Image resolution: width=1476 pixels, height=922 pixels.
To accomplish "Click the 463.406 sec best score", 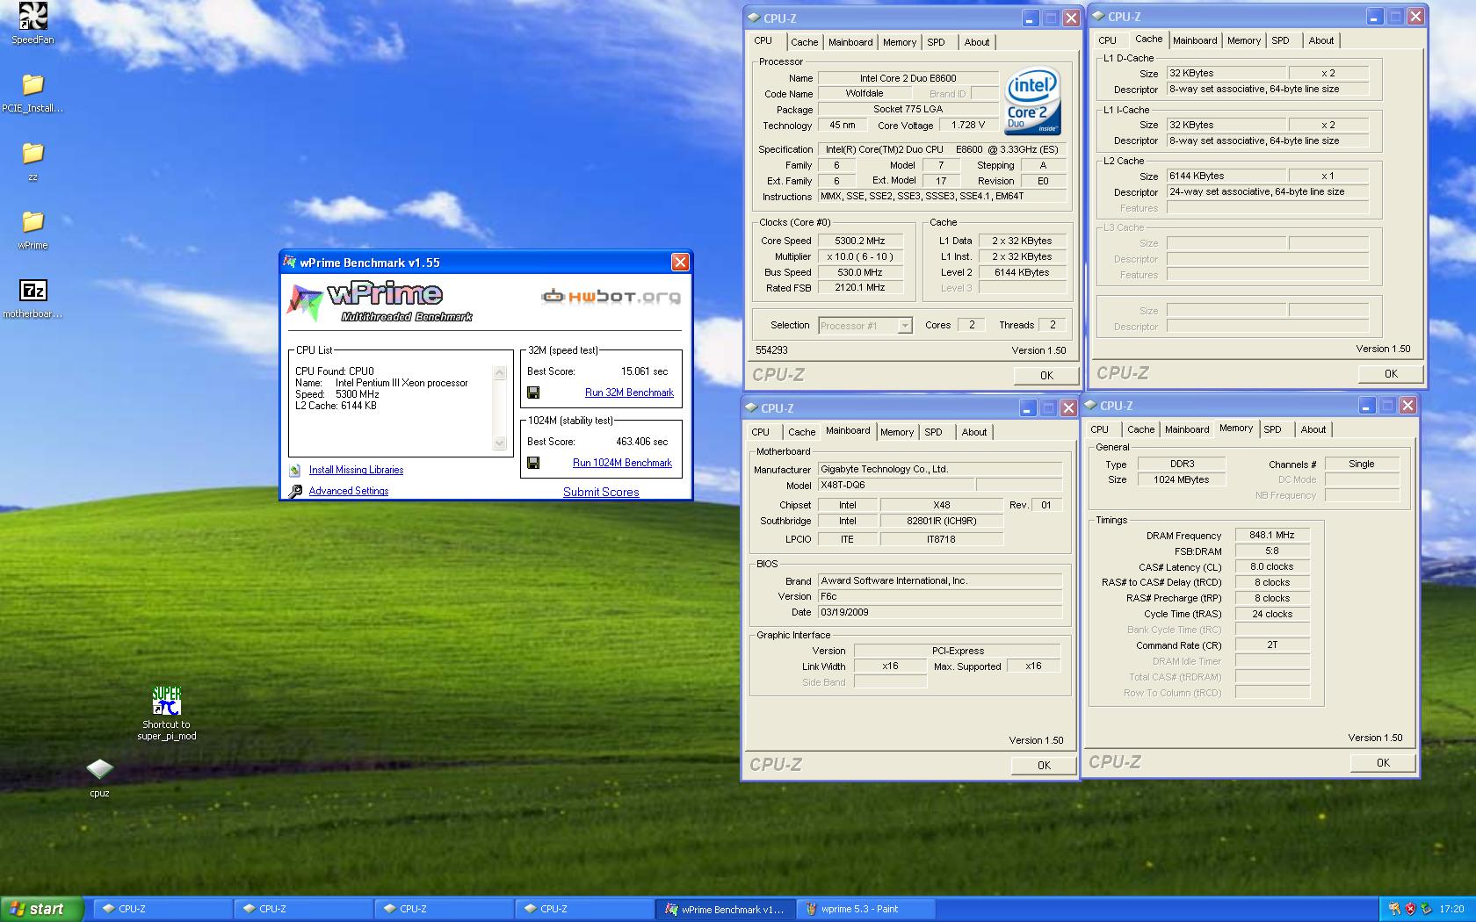I will click(x=641, y=442).
